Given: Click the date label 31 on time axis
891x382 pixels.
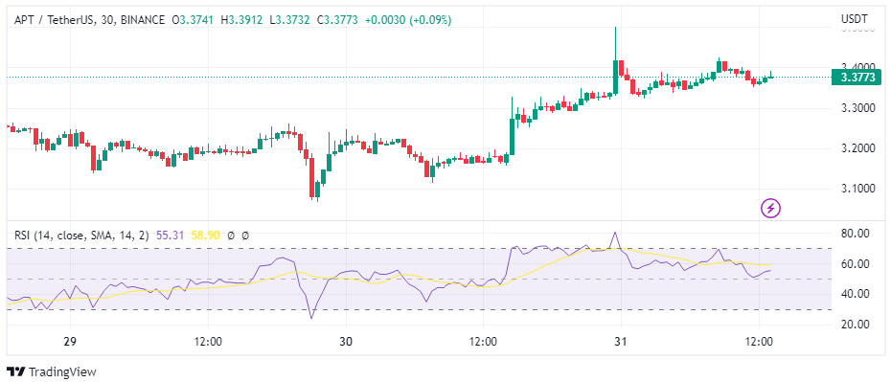Looking at the screenshot, I should pyautogui.click(x=621, y=342).
